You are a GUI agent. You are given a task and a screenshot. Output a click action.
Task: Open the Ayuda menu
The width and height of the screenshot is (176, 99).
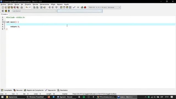coord(66,4)
